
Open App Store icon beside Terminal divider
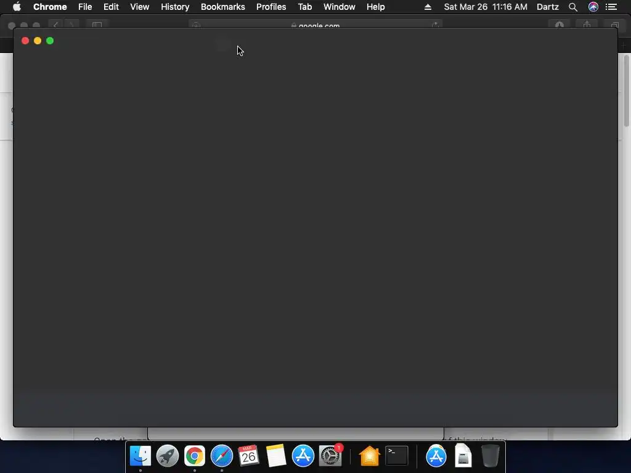436,456
